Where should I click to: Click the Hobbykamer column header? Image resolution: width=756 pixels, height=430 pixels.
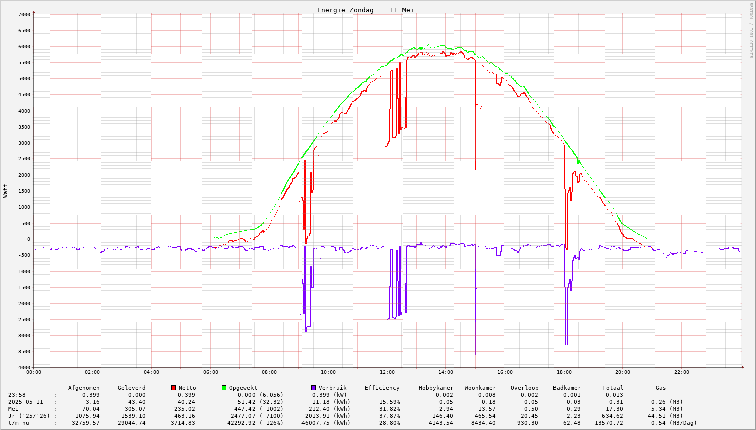click(x=436, y=388)
